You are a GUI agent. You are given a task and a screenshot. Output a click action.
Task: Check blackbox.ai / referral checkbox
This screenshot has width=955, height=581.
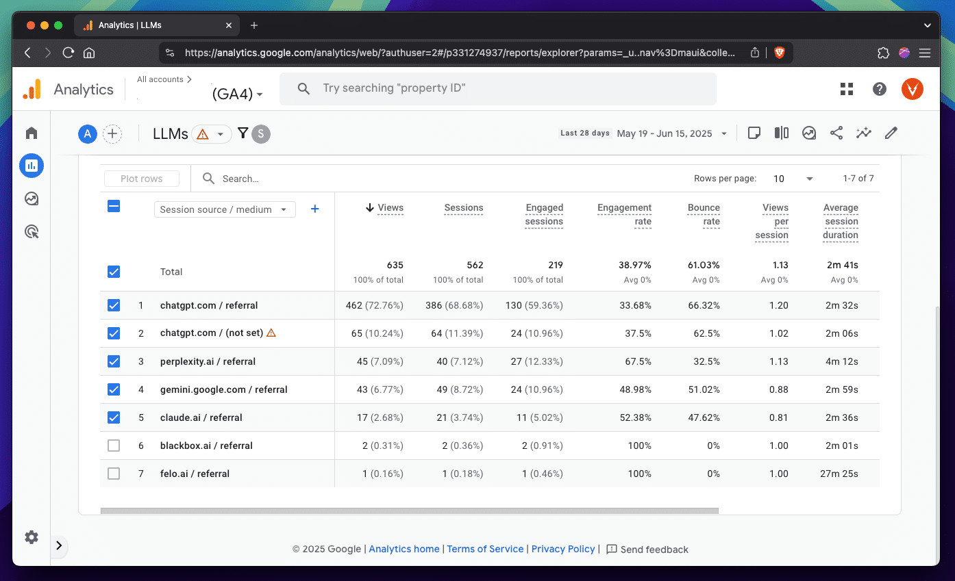pos(114,446)
